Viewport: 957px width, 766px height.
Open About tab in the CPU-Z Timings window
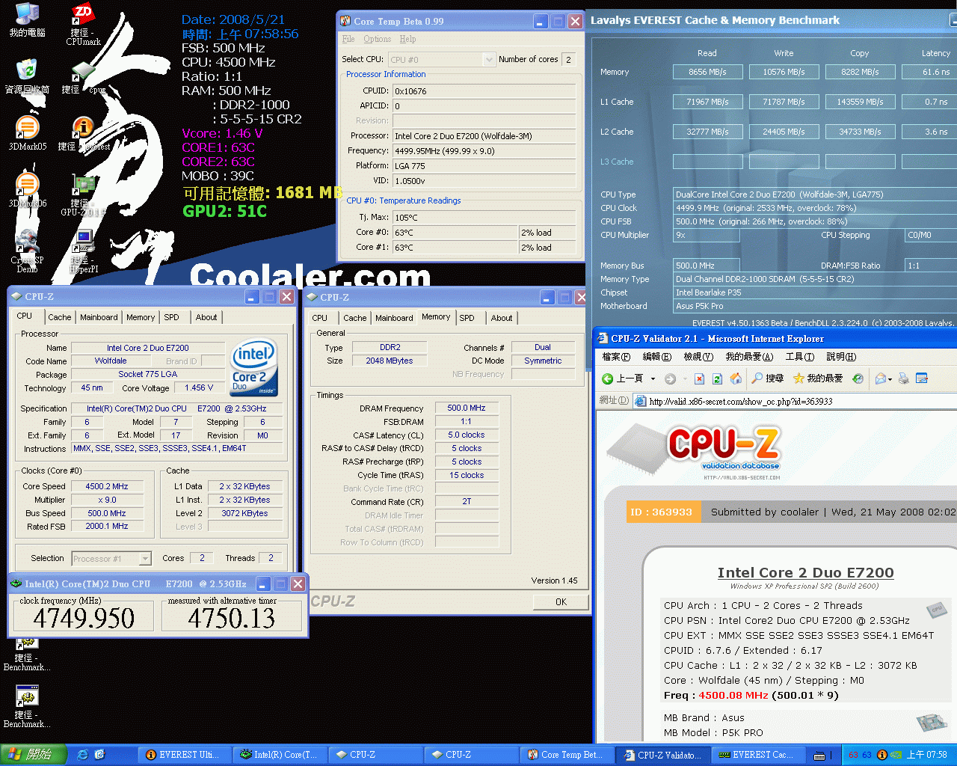point(502,318)
